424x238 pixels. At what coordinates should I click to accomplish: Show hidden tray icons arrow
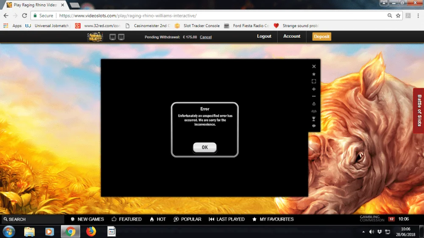(363, 232)
